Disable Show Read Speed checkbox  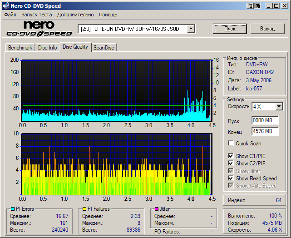tap(231, 178)
